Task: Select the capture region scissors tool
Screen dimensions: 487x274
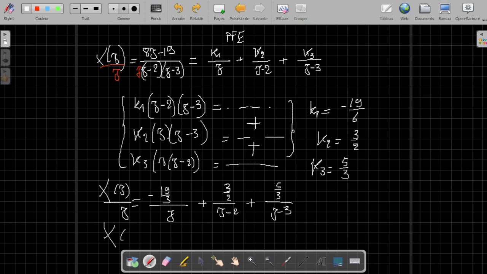Action: coord(338,261)
